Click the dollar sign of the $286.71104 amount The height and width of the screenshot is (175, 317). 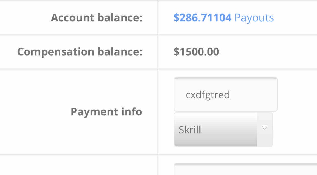[x=176, y=18]
